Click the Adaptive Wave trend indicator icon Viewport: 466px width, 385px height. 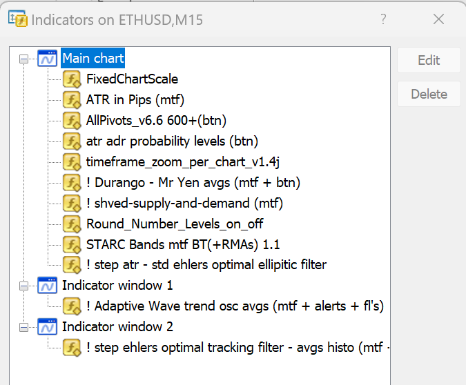[72, 306]
